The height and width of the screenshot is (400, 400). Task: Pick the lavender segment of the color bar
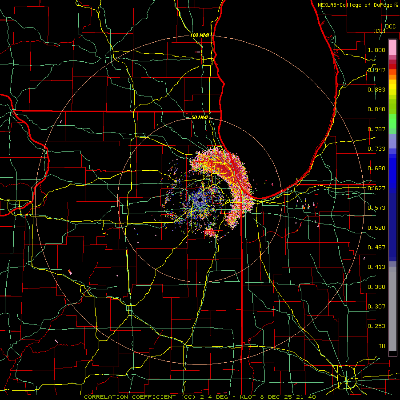[x=392, y=141]
